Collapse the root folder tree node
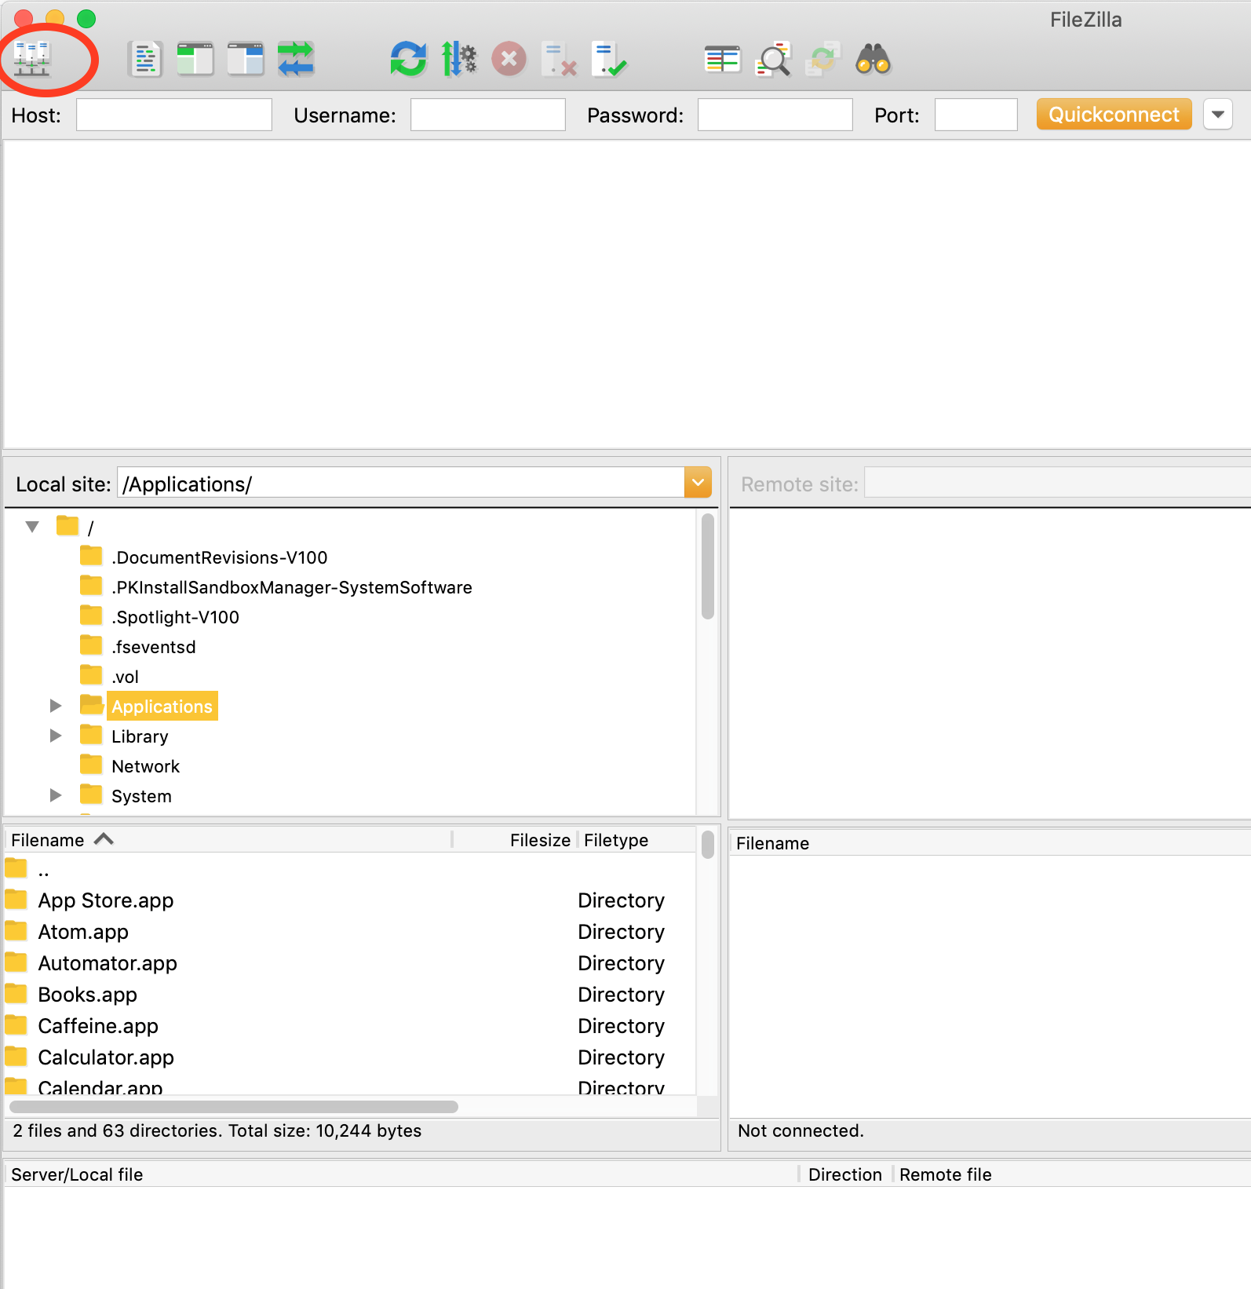1251x1289 pixels. tap(32, 527)
